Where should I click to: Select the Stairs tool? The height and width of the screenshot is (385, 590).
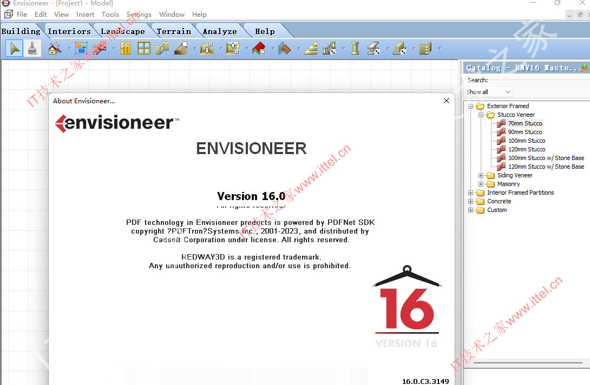tap(311, 49)
